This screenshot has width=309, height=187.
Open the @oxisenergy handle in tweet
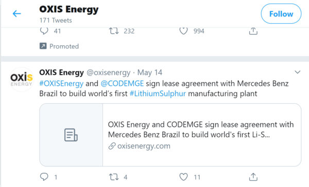109,72
